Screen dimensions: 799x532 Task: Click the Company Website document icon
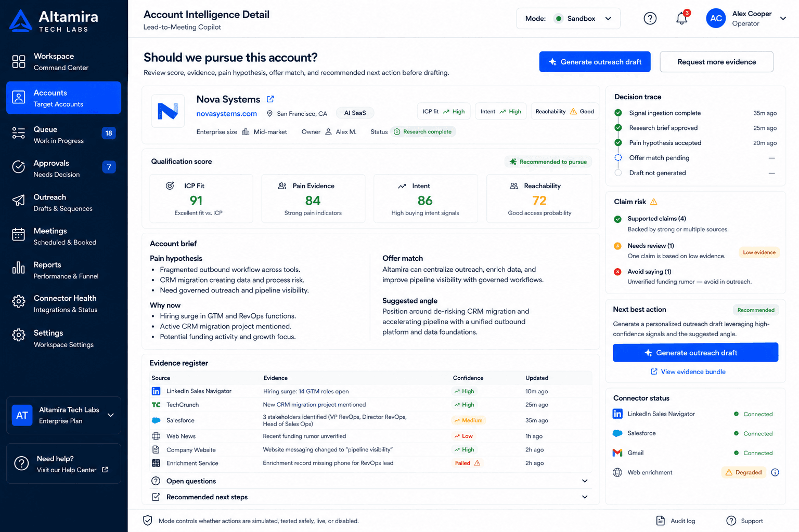pos(156,450)
